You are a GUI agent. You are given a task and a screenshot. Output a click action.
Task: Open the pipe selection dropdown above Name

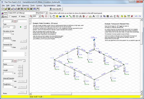pos(12,61)
